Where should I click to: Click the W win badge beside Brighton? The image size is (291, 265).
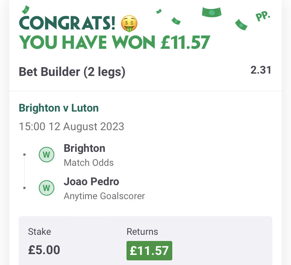pos(47,155)
